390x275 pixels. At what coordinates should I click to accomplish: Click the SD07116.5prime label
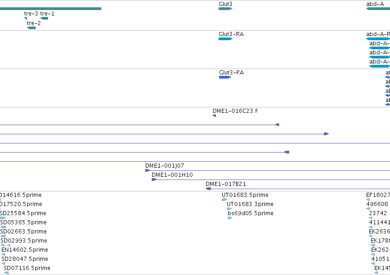coord(27,268)
